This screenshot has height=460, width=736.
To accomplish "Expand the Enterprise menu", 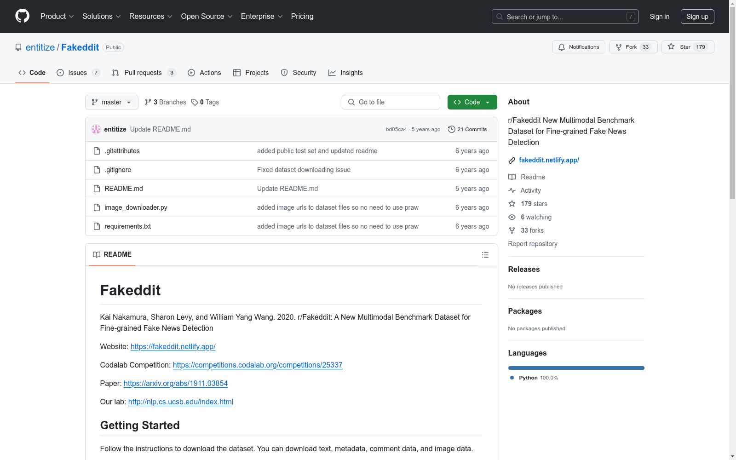I will pos(262,17).
